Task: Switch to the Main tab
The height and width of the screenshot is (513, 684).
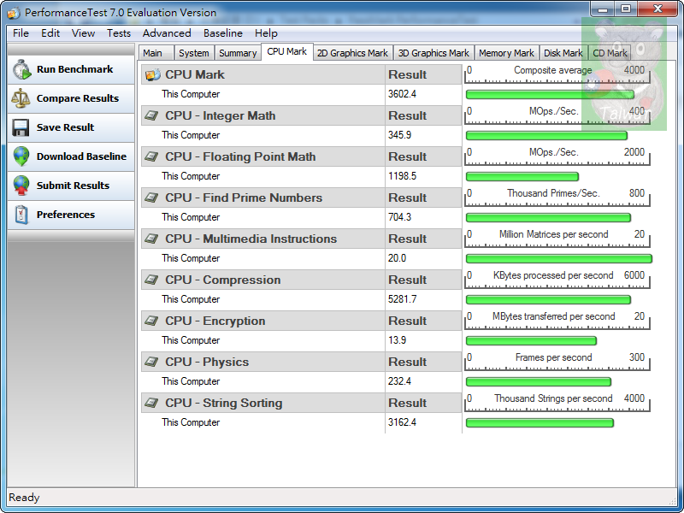Action: click(156, 53)
